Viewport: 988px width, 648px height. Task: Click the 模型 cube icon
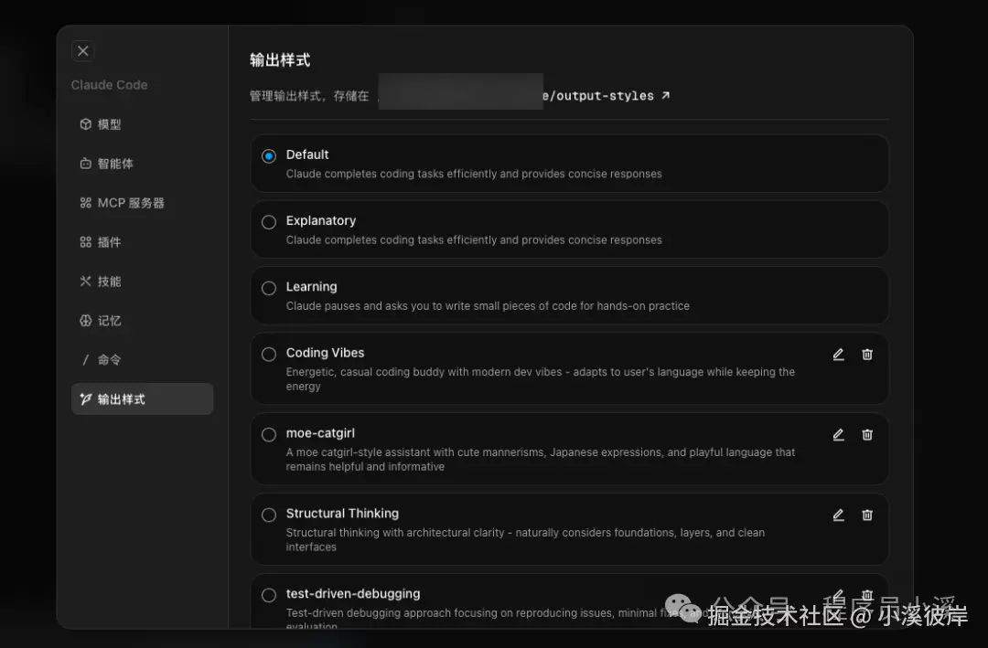tap(86, 124)
